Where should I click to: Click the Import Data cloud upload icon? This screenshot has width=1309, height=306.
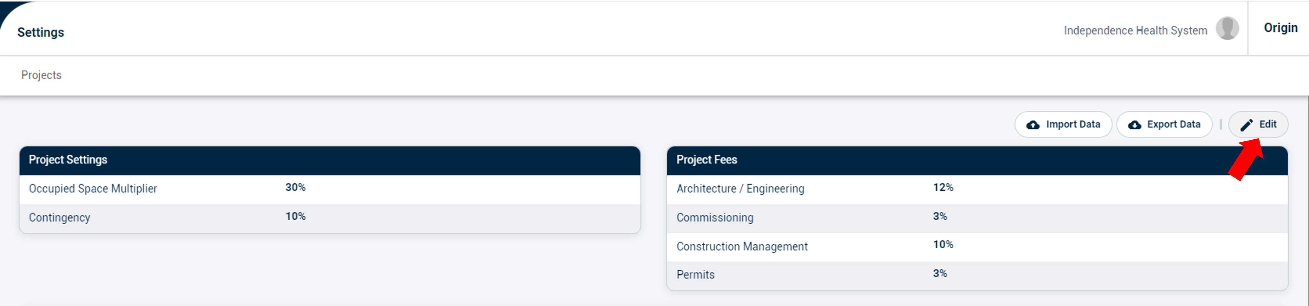[x=1033, y=125]
